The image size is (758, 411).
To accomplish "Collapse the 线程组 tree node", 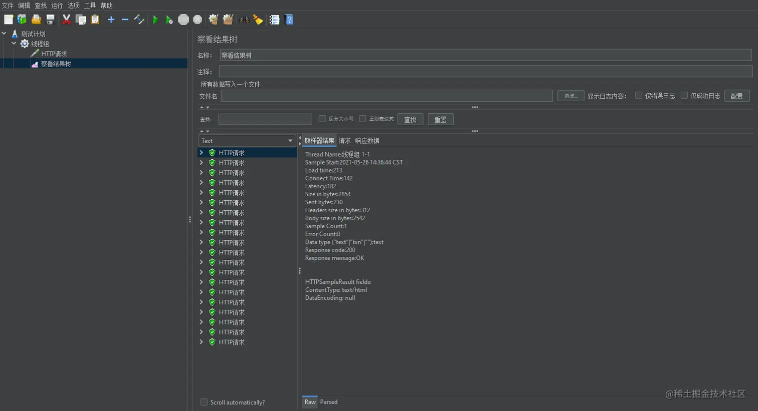I will (14, 44).
